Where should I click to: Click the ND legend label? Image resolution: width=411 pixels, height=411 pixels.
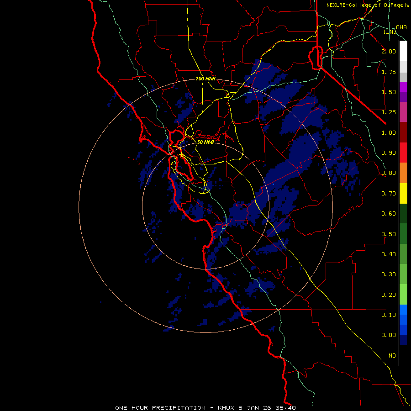pos(392,356)
